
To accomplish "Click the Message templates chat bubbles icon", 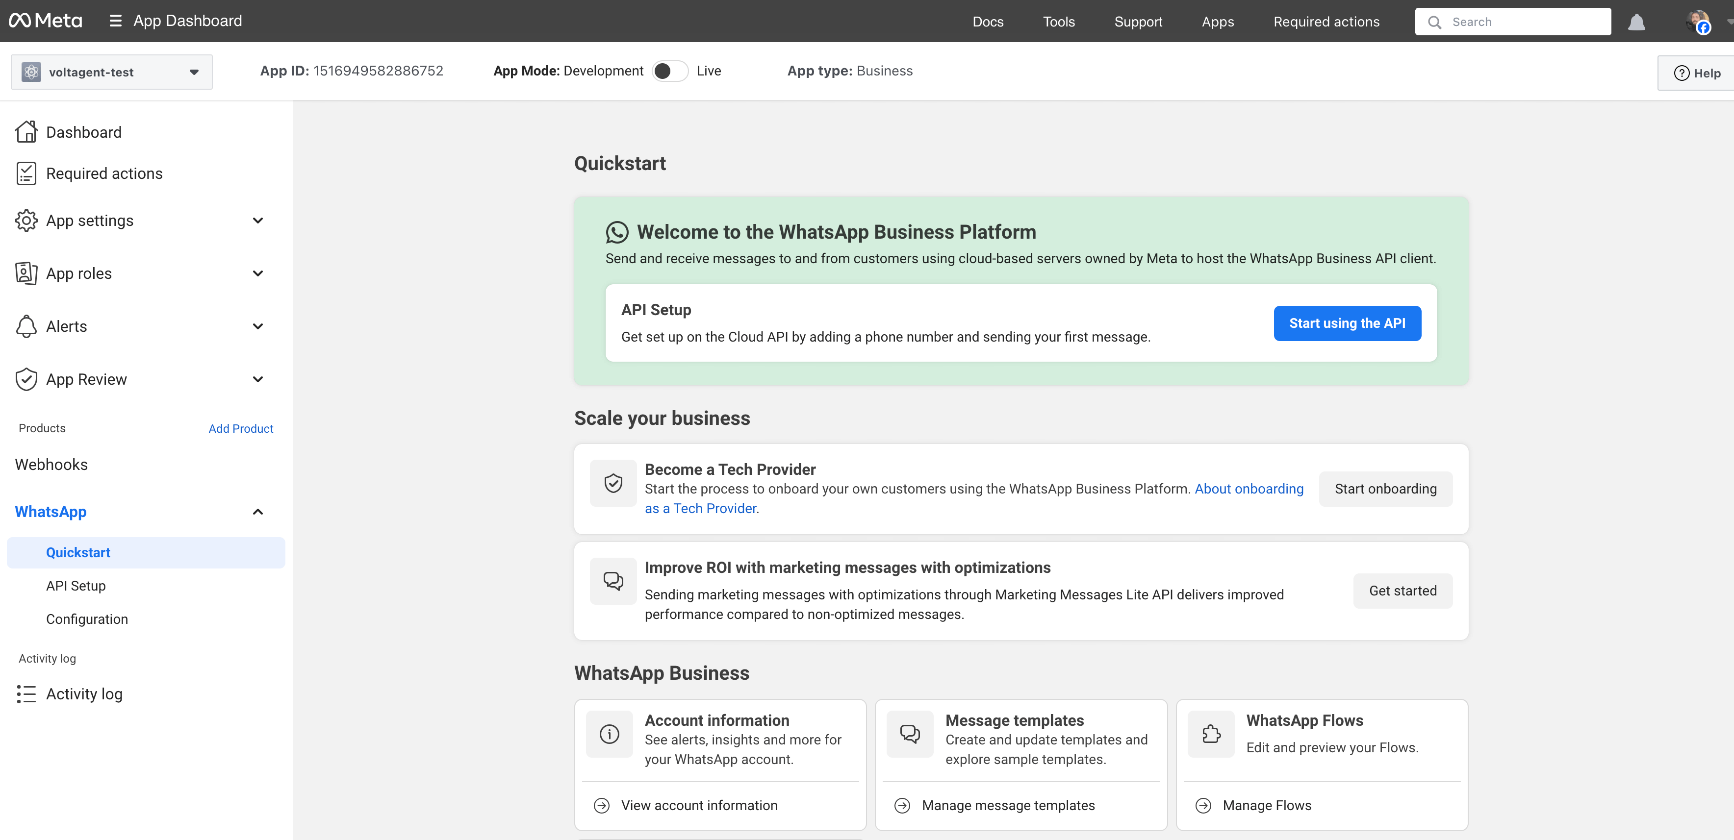I will pos(910,734).
